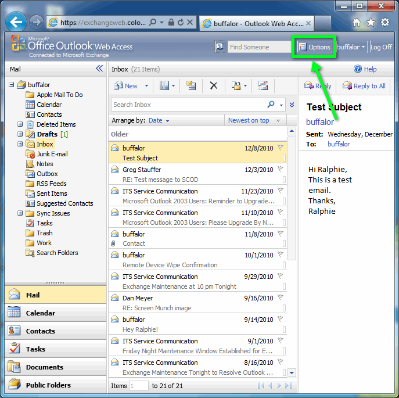Image resolution: width=399 pixels, height=398 pixels.
Task: Switch to the Tasks section
Action: 56,349
